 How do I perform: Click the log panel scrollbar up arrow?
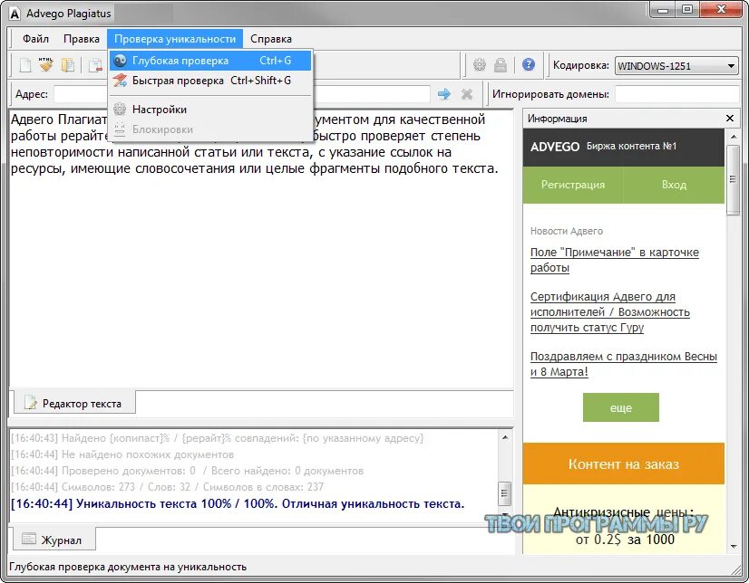[505, 437]
